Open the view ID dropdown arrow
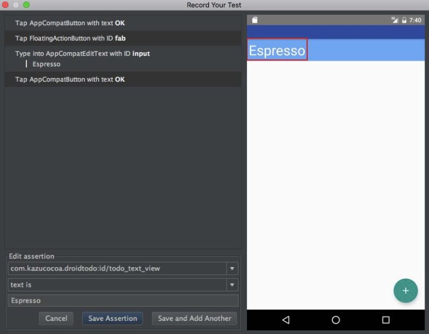The height and width of the screenshot is (334, 429). [x=232, y=268]
